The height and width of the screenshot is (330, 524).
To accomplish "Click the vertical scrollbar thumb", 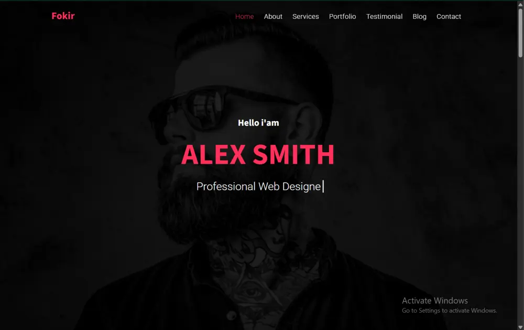I will point(520,33).
